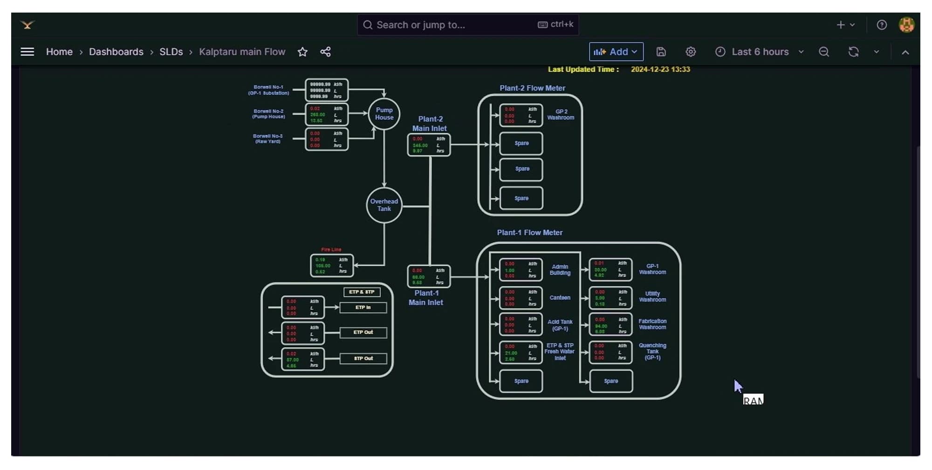Zoom out the time range

[824, 52]
